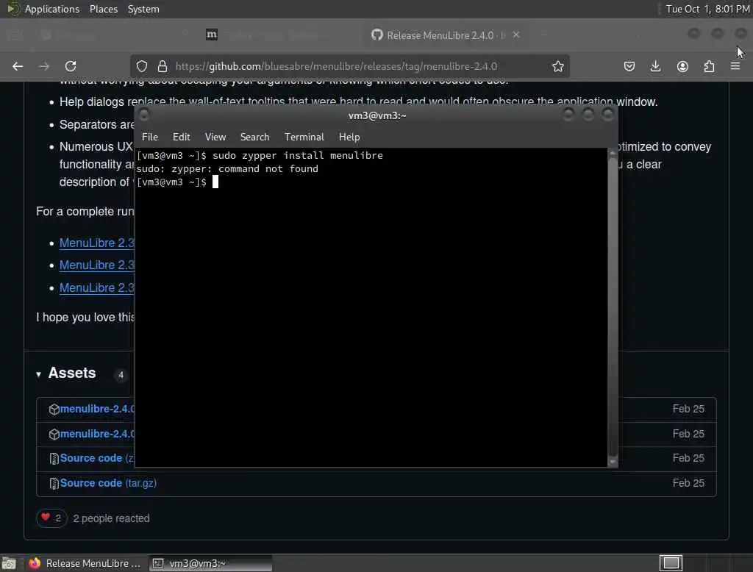The width and height of the screenshot is (753, 572).
Task: Click the package icon of the first asset
Action: click(54, 410)
